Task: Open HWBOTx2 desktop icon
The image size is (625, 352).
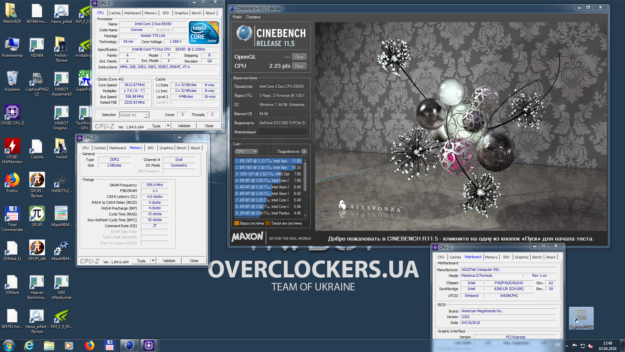Action: pos(62,183)
